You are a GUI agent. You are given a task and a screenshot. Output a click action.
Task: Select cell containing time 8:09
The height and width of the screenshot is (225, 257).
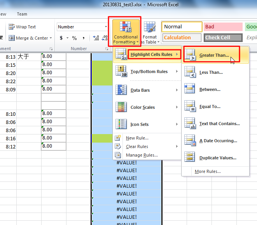point(8,89)
